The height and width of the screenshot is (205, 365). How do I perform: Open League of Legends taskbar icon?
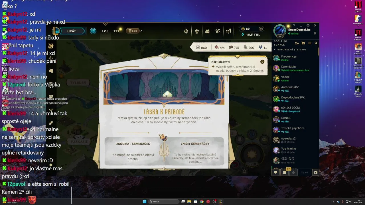220,202
